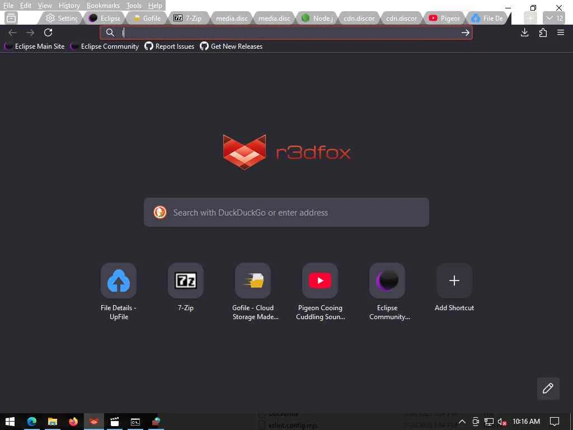The image size is (573, 430).
Task: Click the muted volume tray icon
Action: coord(502,422)
